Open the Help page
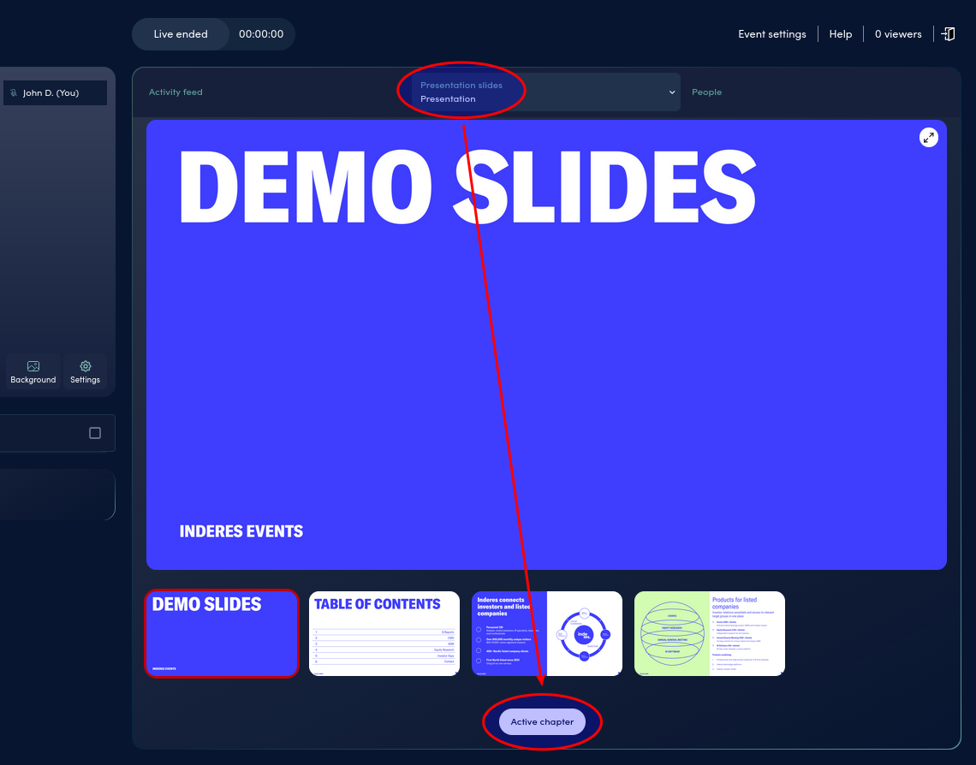This screenshot has height=765, width=976. pos(840,33)
